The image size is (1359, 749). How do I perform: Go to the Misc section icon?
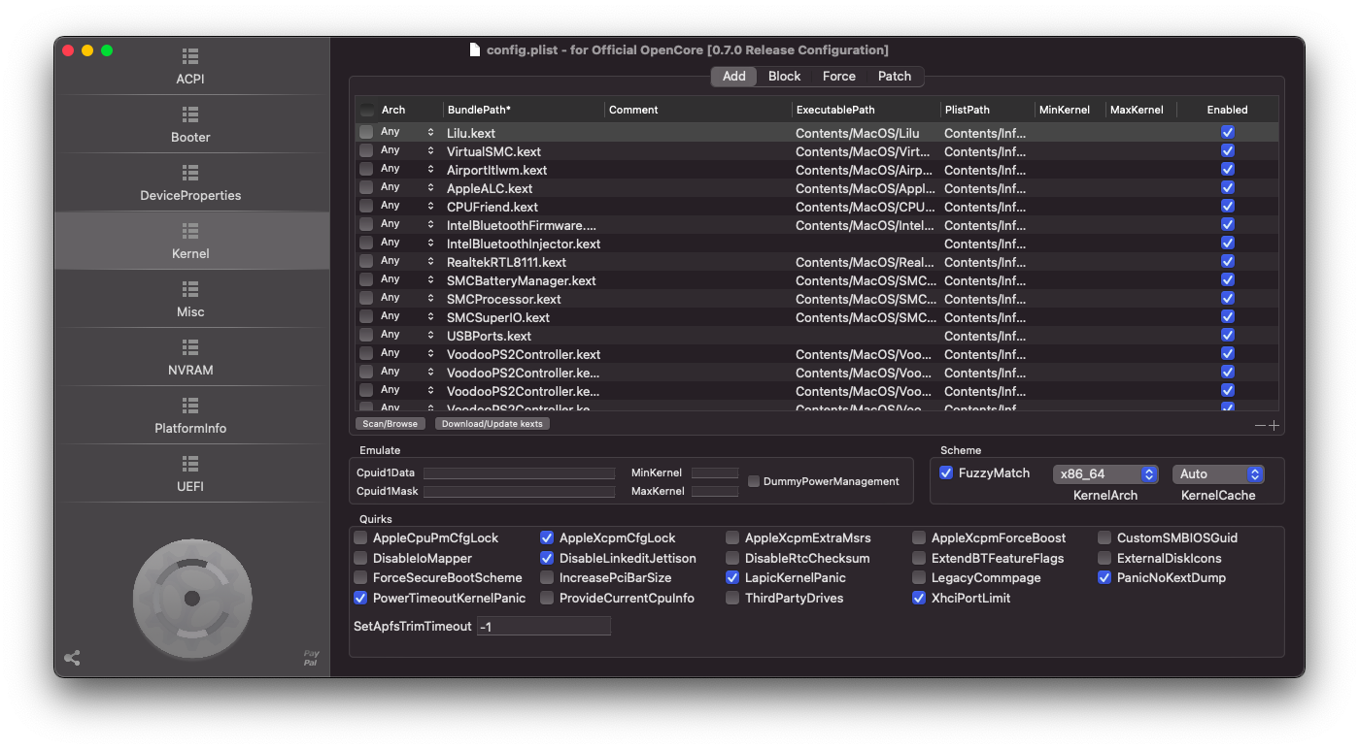pyautogui.click(x=190, y=289)
